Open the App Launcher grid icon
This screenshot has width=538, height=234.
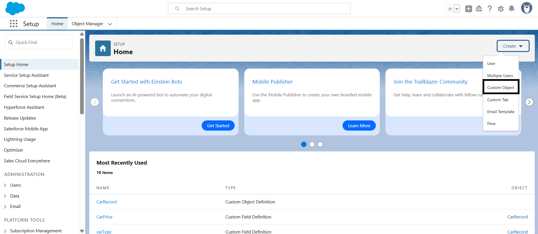(x=14, y=24)
